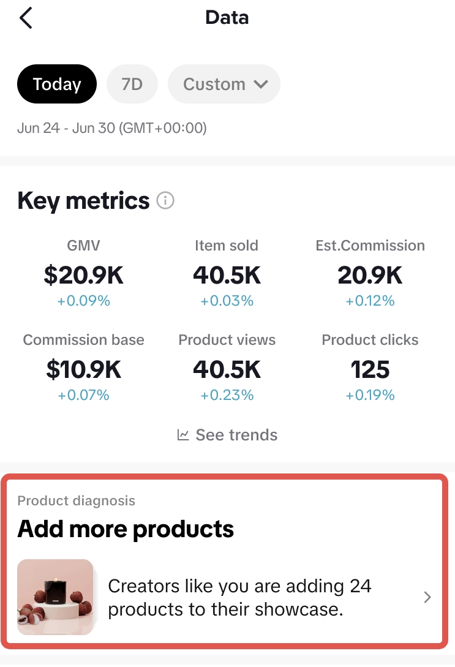This screenshot has width=455, height=667.
Task: Tap the Data page title
Action: (x=227, y=18)
